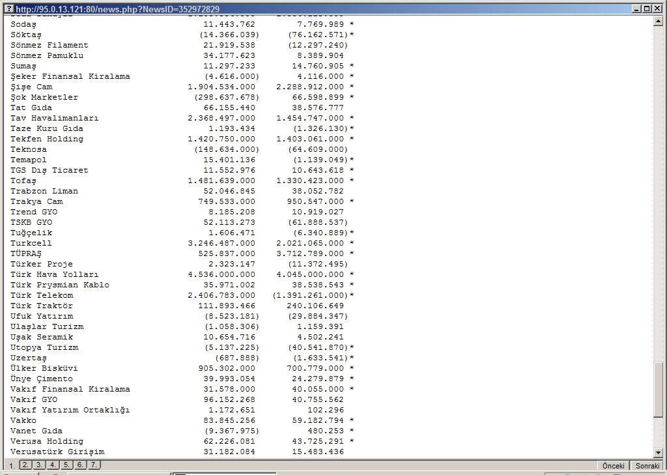Viewport: 667px width, 475px height.
Task: Open page 3 tab
Action: click(x=40, y=465)
